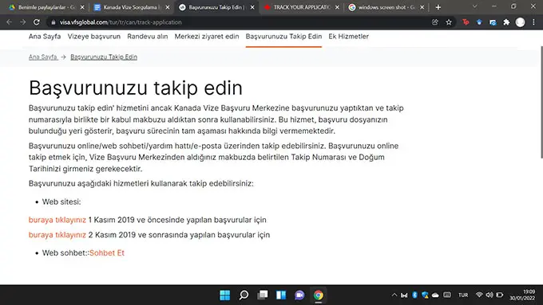Click the padlock site info icon

pyautogui.click(x=53, y=22)
